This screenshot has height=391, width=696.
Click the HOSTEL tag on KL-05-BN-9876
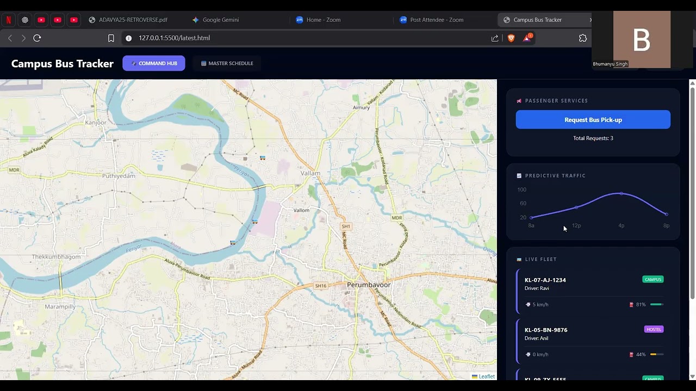click(x=654, y=330)
